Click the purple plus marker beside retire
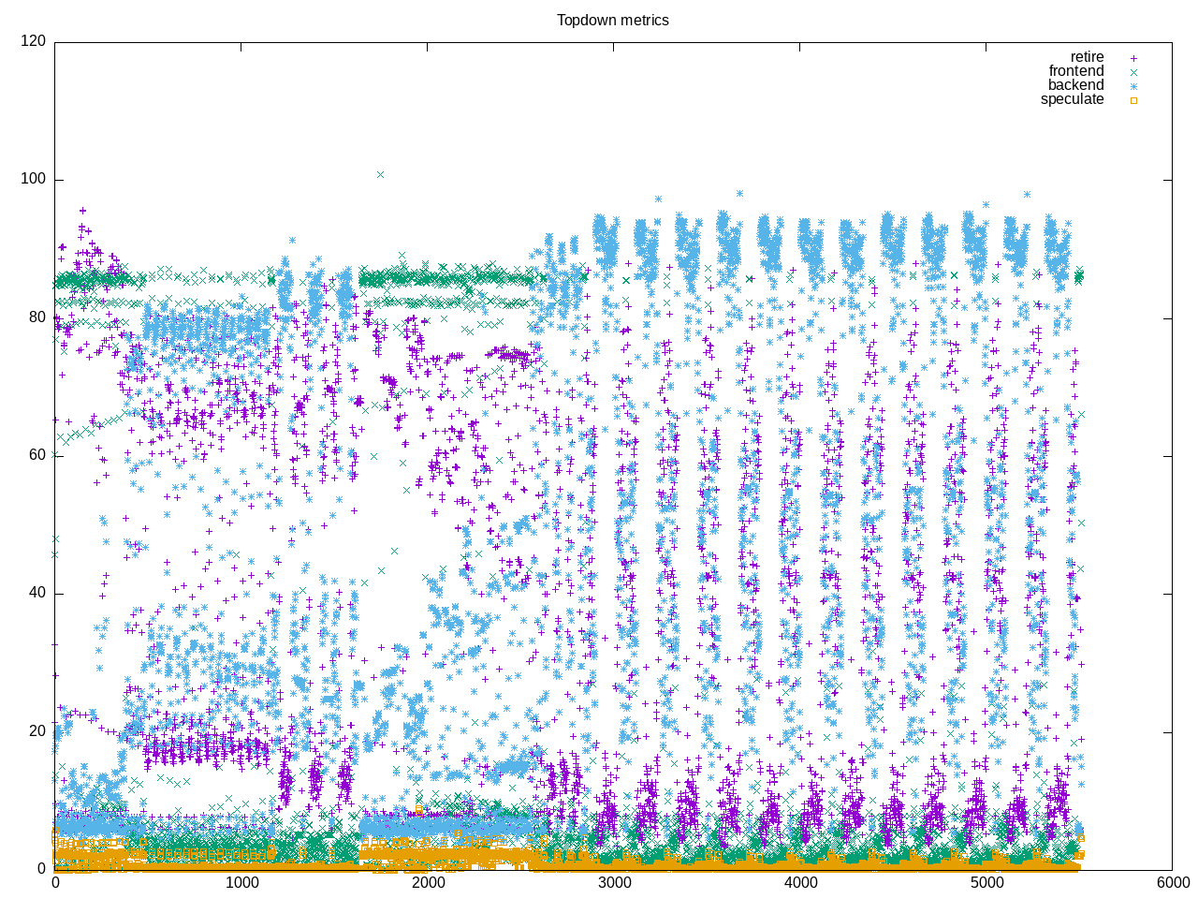This screenshot has width=1198, height=899. click(1132, 57)
